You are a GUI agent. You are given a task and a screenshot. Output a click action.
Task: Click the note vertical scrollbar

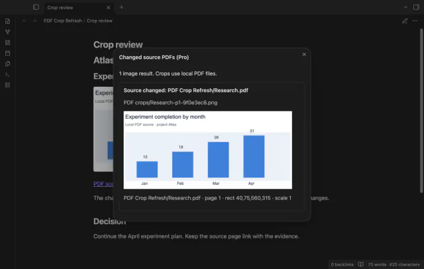[x=421, y=111]
